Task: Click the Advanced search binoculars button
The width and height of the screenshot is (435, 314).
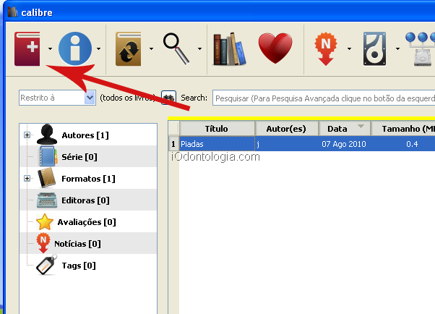Action: coord(168,98)
